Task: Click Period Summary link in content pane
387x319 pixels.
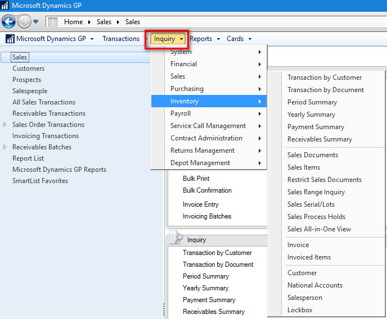Action: click(206, 276)
